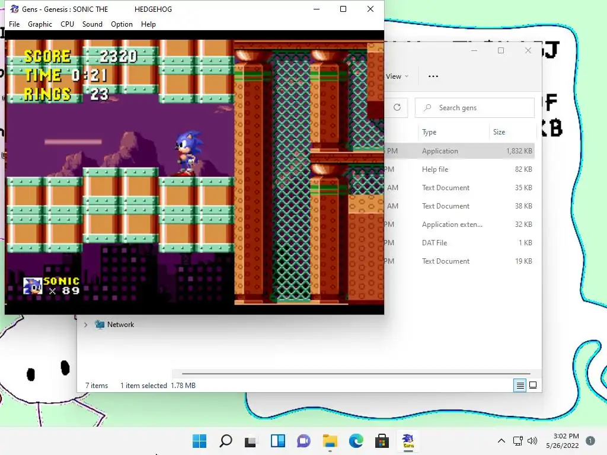The image size is (607, 455).
Task: Click the 7 items status bar text
Action: tap(97, 385)
